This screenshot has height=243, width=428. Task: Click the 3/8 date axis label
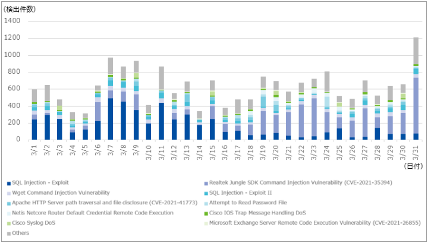(x=124, y=150)
